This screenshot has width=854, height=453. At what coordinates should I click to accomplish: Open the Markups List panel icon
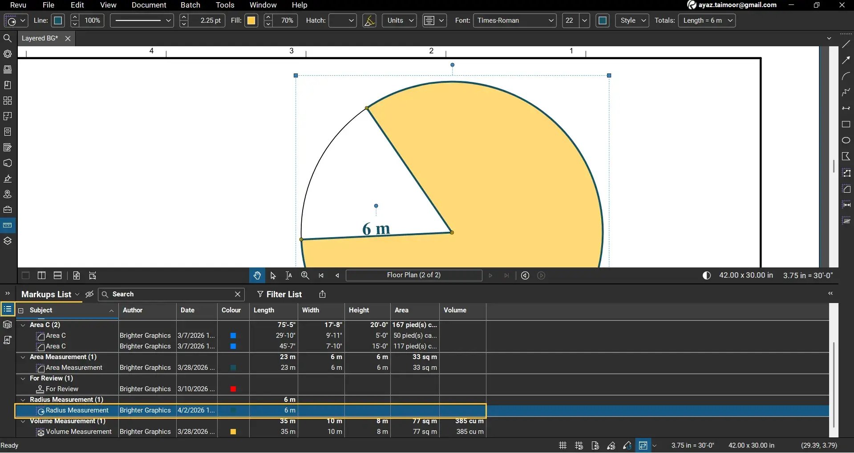coord(8,309)
